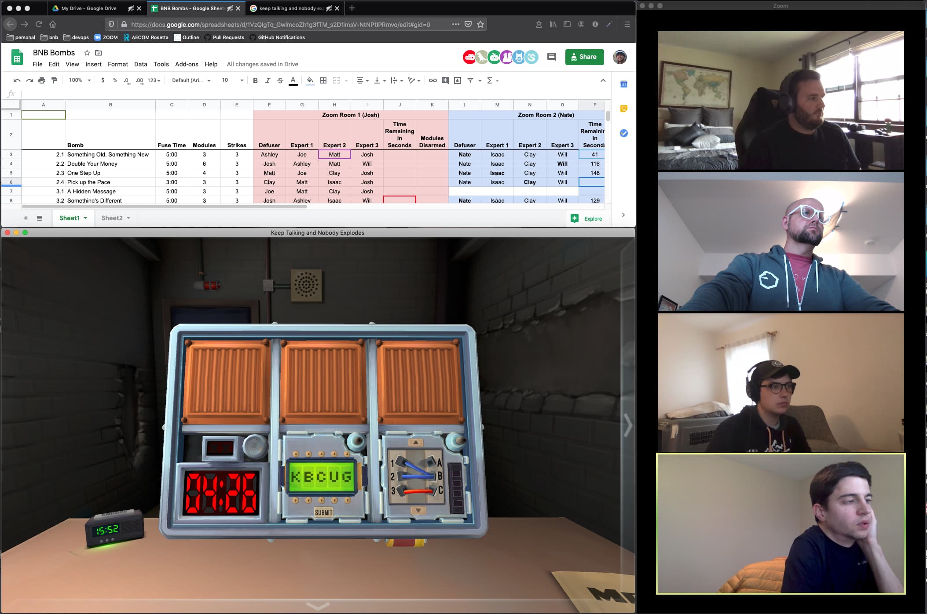Open Google Calendar side panel icon

click(x=623, y=84)
